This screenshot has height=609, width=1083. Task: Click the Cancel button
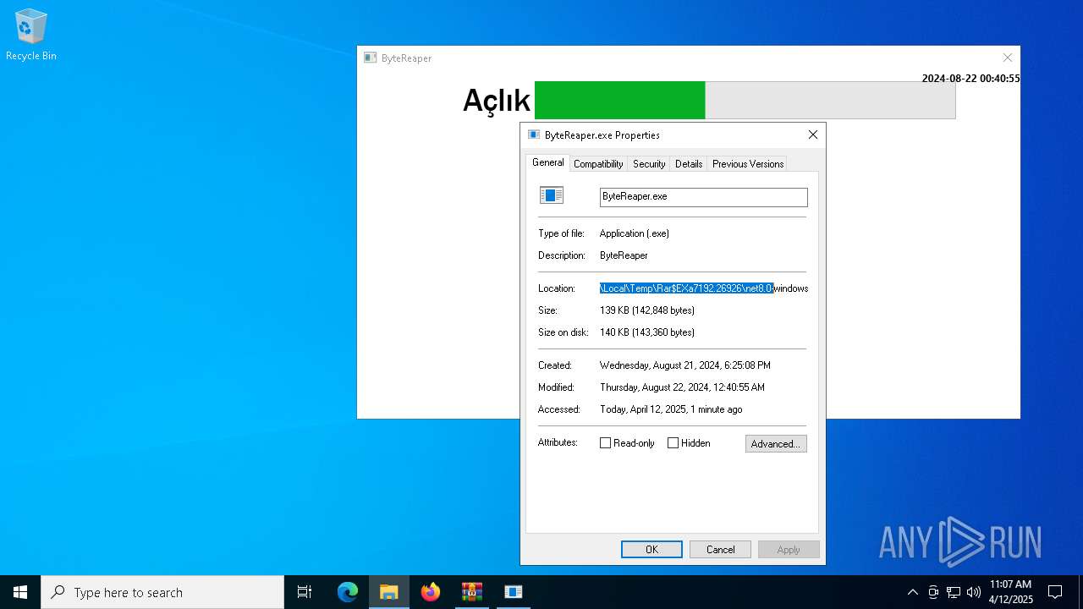tap(720, 550)
